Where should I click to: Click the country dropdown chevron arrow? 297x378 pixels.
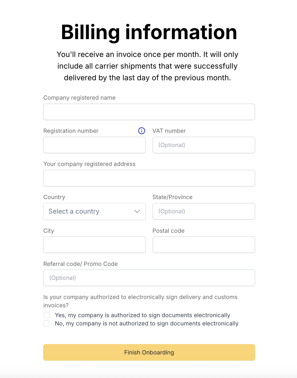pyautogui.click(x=137, y=212)
